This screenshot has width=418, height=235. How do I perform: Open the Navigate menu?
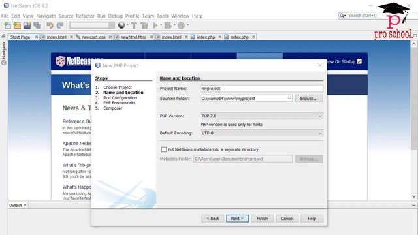click(46, 16)
